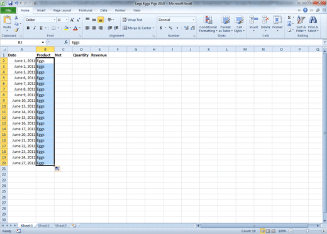Click the Cut scissors icon
The height and width of the screenshot is (234, 327).
pyautogui.click(x=16, y=18)
